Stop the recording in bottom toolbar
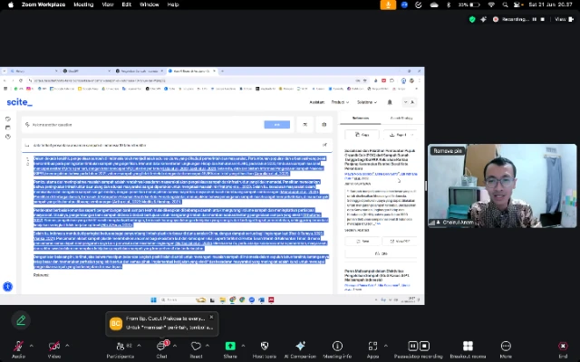Image resolution: width=580 pixels, height=362 pixels. coord(424,346)
